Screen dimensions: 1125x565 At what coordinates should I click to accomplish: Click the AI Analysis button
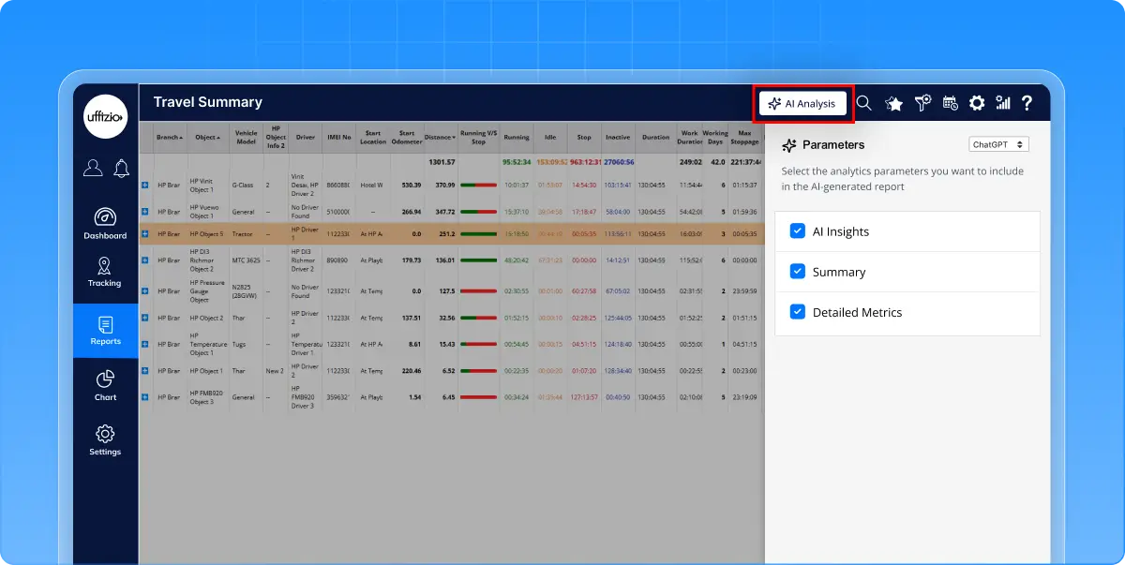click(x=802, y=103)
